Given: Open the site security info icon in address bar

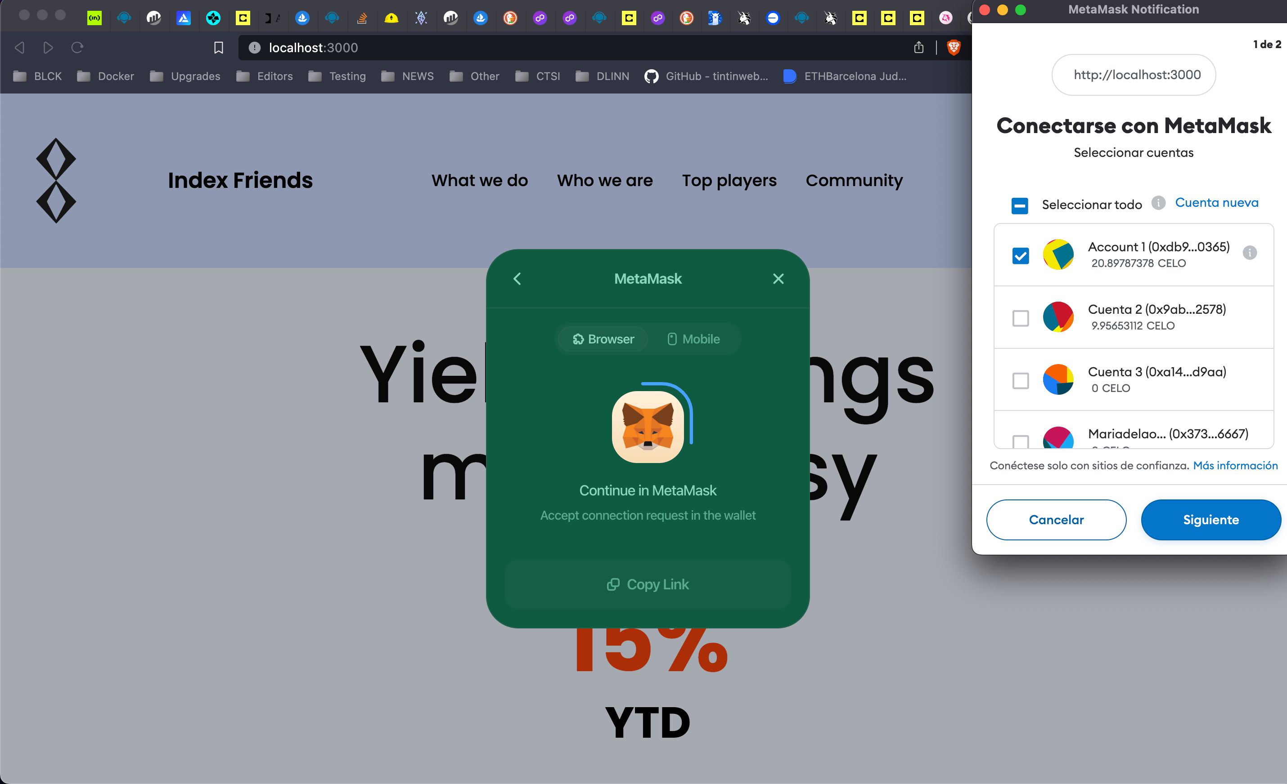Looking at the screenshot, I should click(x=254, y=48).
